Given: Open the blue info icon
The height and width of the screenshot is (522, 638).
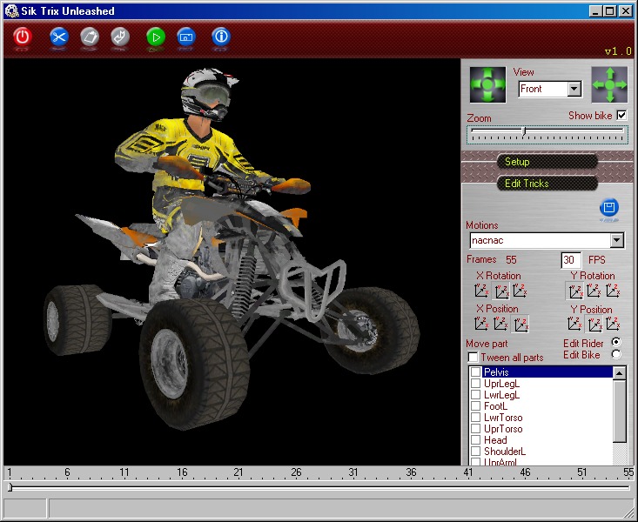Looking at the screenshot, I should click(x=221, y=37).
